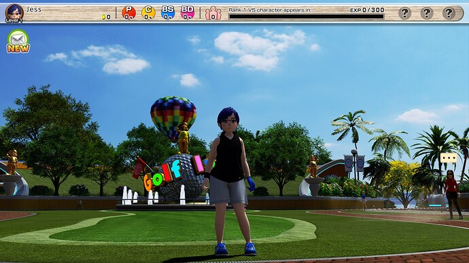Screen dimensions: 469x263
Task: Select the red P badge counter
Action: [128, 13]
